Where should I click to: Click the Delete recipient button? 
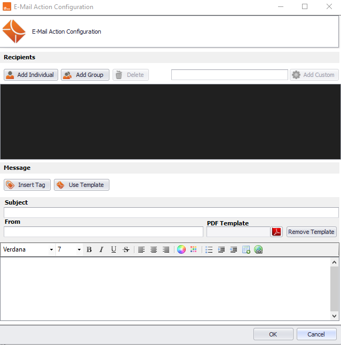point(131,75)
